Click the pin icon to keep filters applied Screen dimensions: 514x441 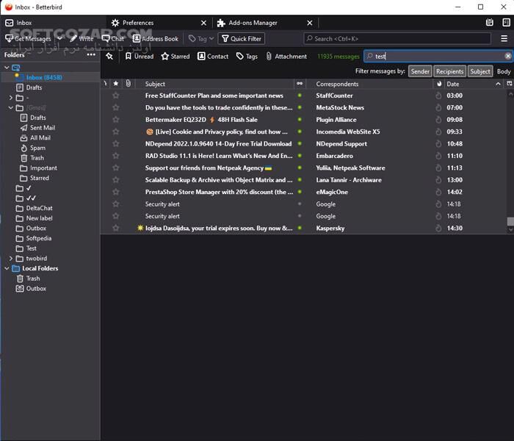tap(109, 56)
